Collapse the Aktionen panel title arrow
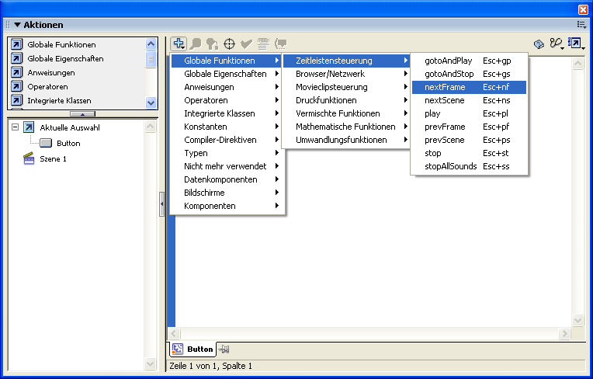 coord(18,25)
